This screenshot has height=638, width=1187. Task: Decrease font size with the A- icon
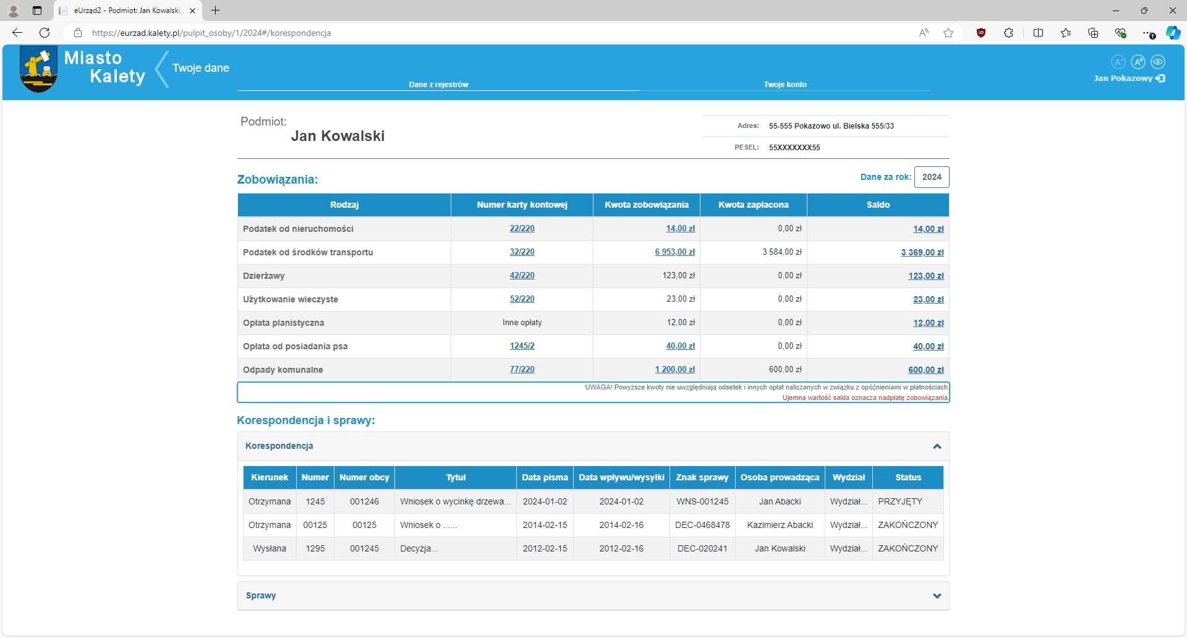point(1118,62)
